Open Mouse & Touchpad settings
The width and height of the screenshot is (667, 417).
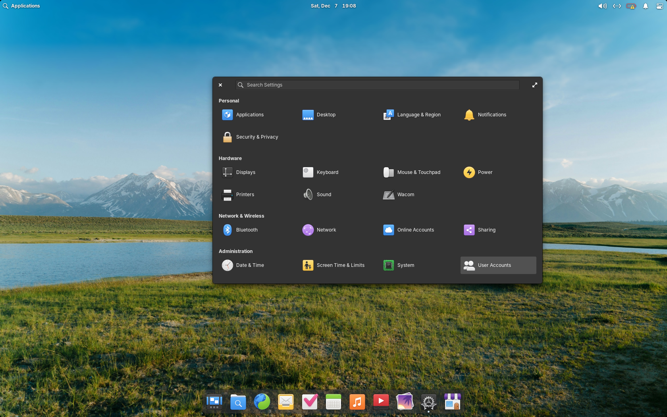418,172
